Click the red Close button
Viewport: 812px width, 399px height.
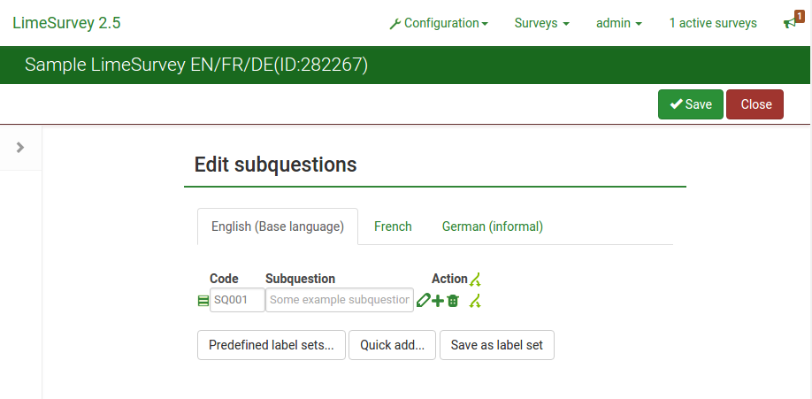pyautogui.click(x=755, y=104)
